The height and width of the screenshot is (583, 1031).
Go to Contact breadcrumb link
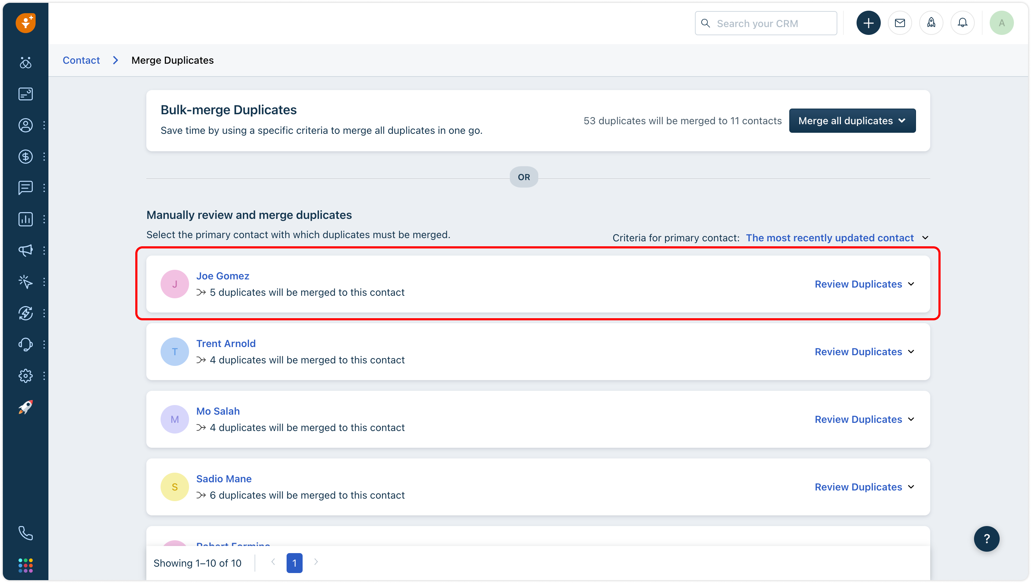81,60
